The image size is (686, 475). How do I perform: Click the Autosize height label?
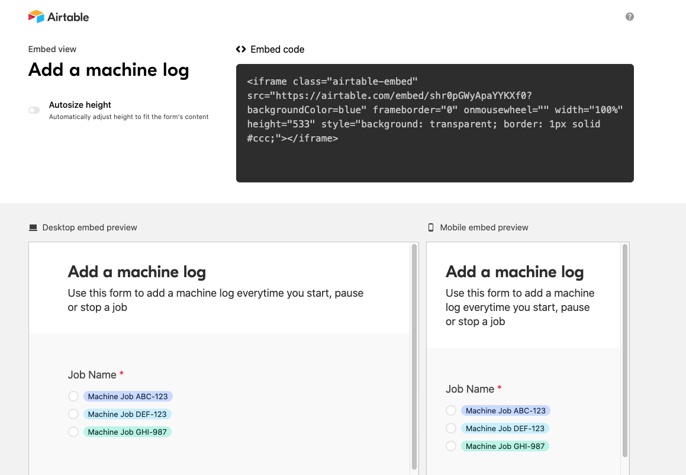tap(80, 105)
